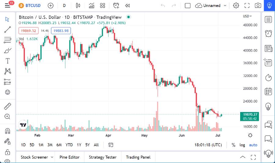Image resolution: width=275 pixels, height=163 pixels.
Task: Open the ruler measure tool
Action: (x=8, y=106)
